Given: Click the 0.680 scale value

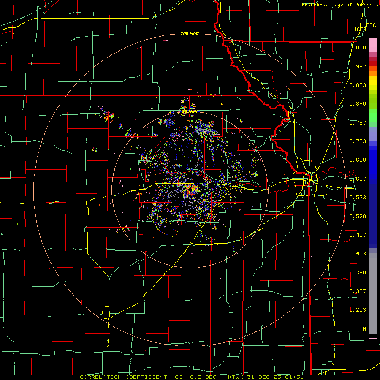Looking at the screenshot, I should click(358, 160).
